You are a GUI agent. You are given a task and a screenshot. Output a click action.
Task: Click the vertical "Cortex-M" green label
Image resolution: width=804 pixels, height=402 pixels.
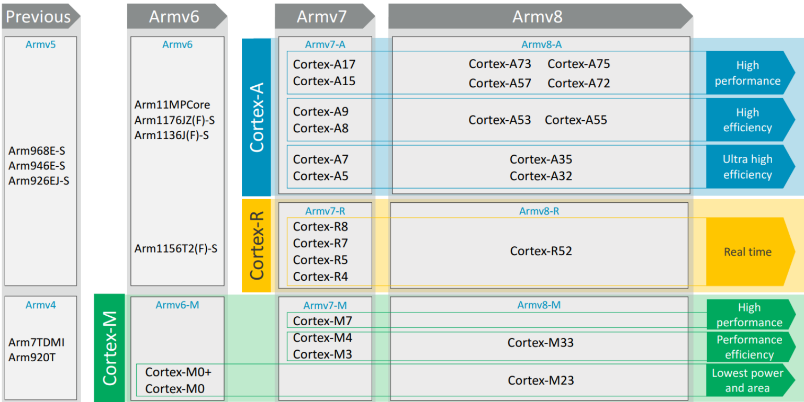coord(109,348)
